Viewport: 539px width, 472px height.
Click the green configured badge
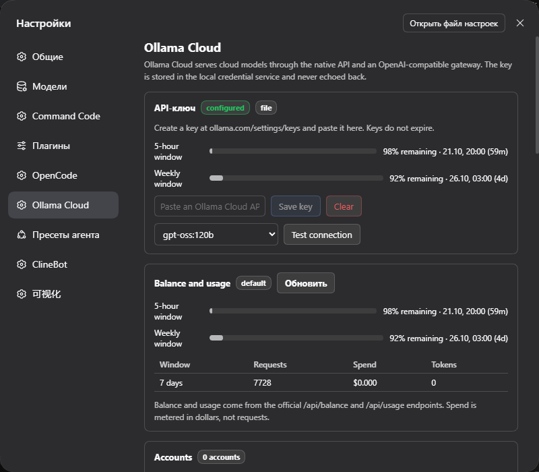point(225,108)
